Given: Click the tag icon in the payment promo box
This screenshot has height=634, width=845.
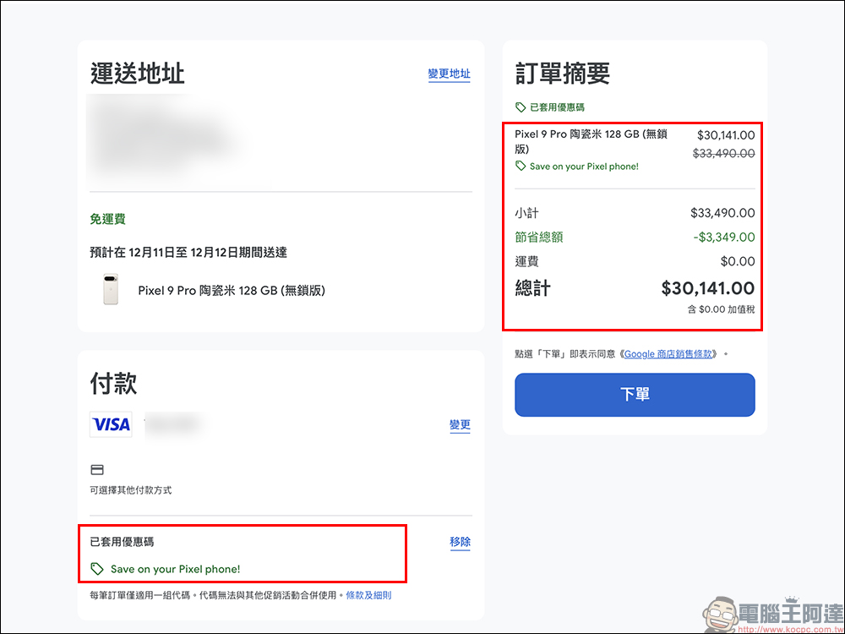Looking at the screenshot, I should point(97,569).
